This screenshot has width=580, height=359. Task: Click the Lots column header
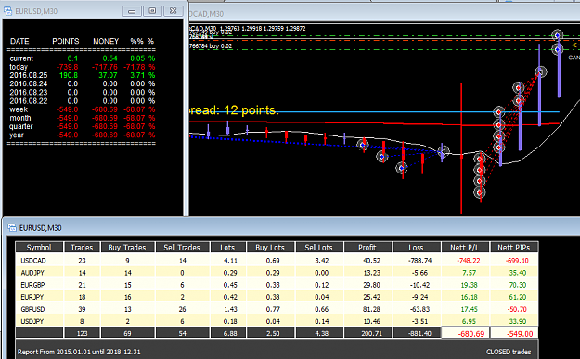point(228,248)
